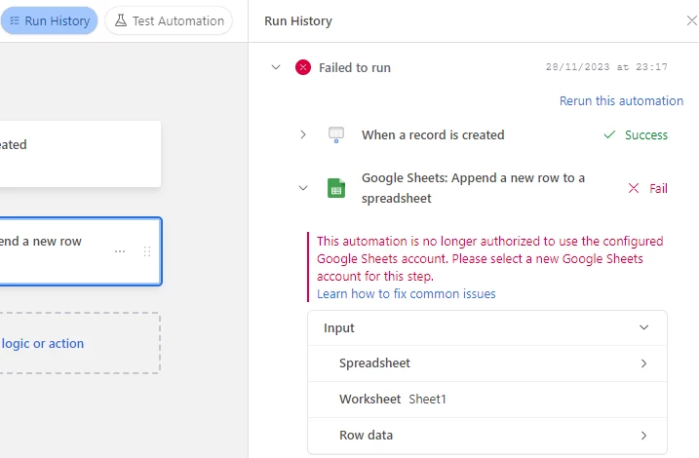The image size is (699, 458).
Task: Click Rerun this automation link
Action: click(621, 100)
